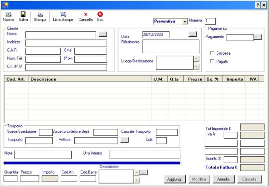This screenshot has height=187, width=269.
Task: Click the Spese Spedizione field
Action: click(x=46, y=132)
